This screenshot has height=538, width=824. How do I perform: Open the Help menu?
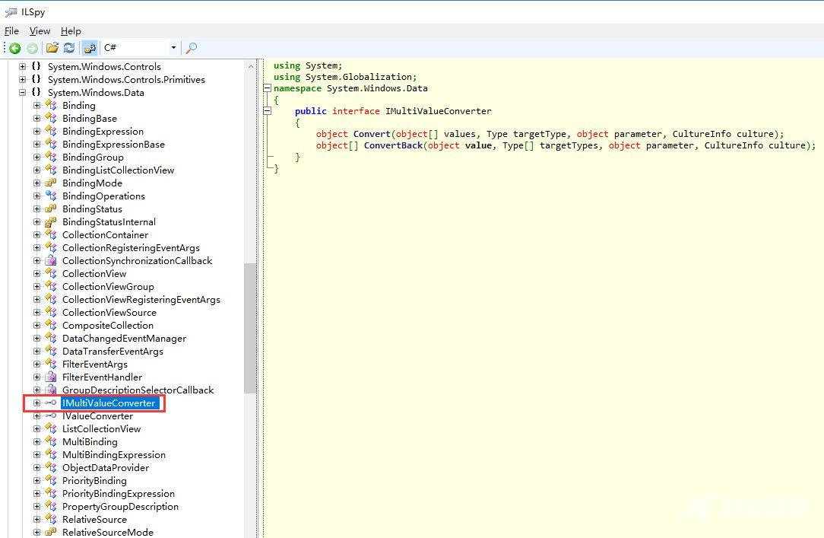pos(71,31)
